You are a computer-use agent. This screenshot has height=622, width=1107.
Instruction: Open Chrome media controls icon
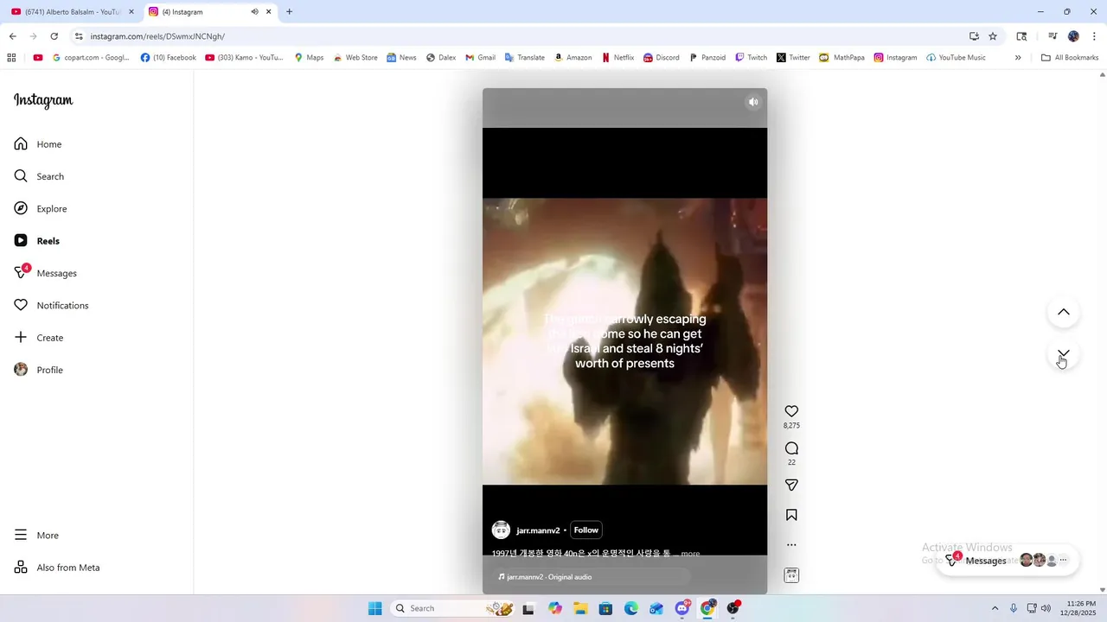tap(1053, 36)
